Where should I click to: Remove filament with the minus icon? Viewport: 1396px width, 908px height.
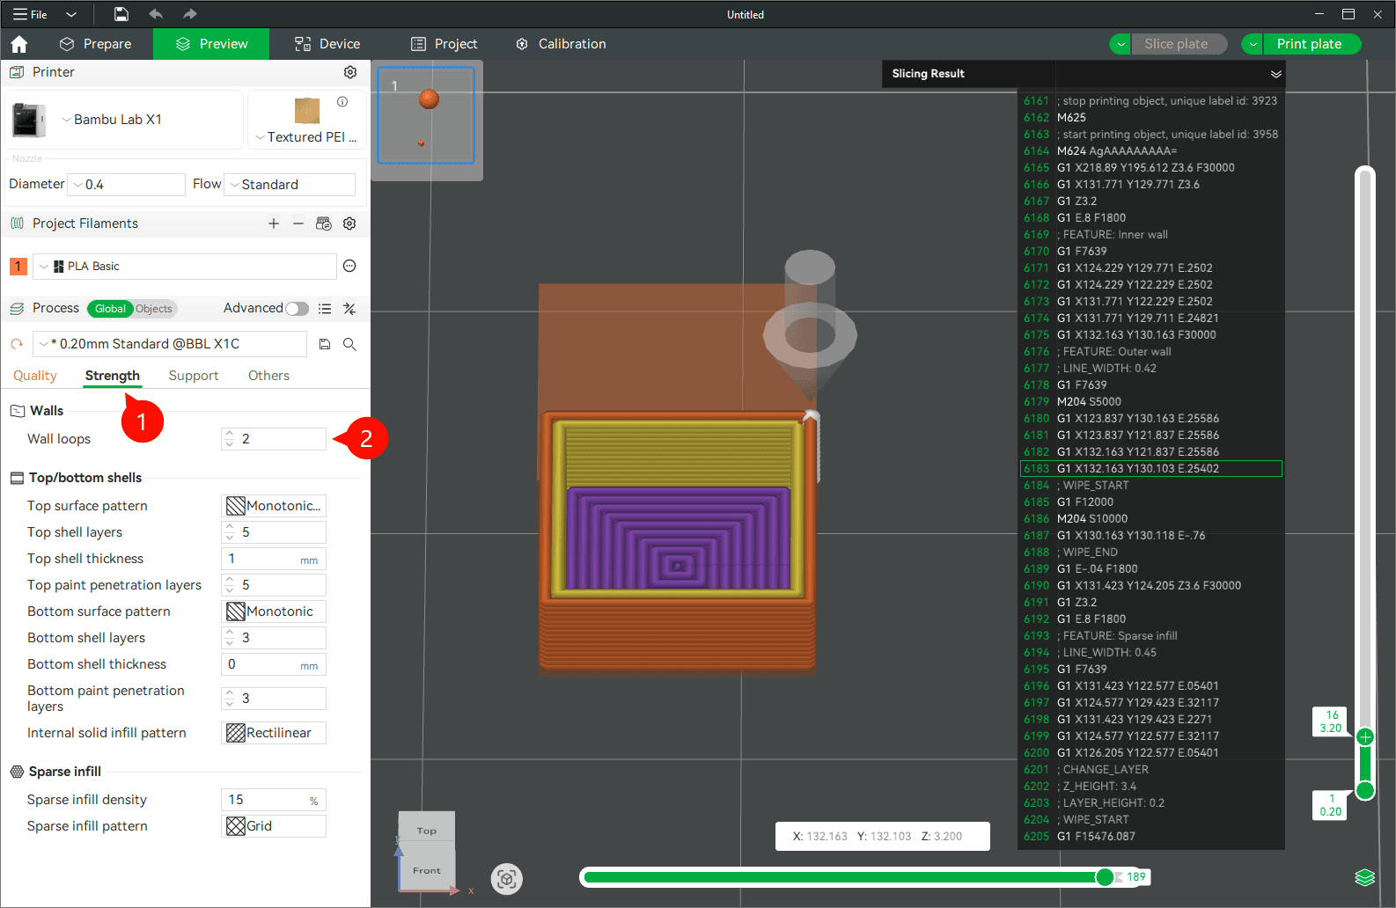pos(298,223)
